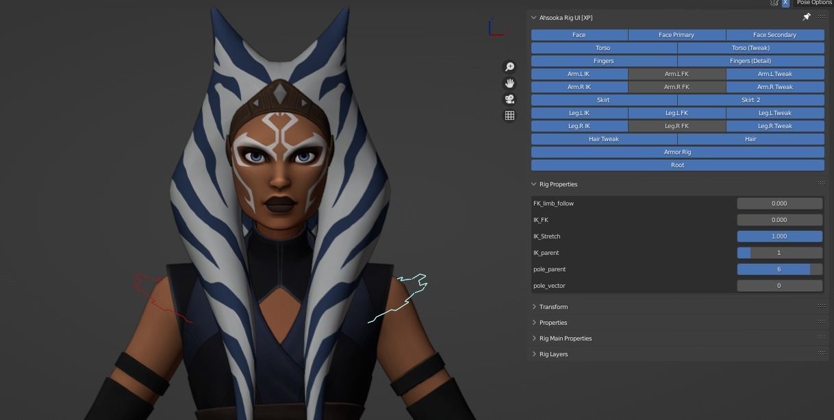Viewport: 834px width, 420px height.
Task: Click the Leg.L Tweak layer button
Action: (775, 113)
